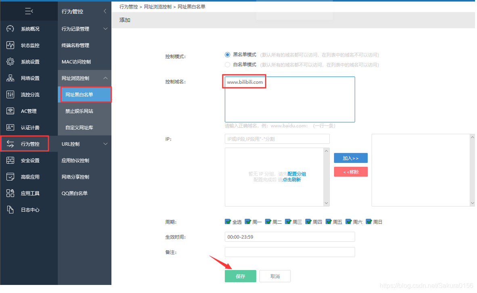Expand URL控制 chevron
This screenshot has height=293, width=477.
(105, 144)
